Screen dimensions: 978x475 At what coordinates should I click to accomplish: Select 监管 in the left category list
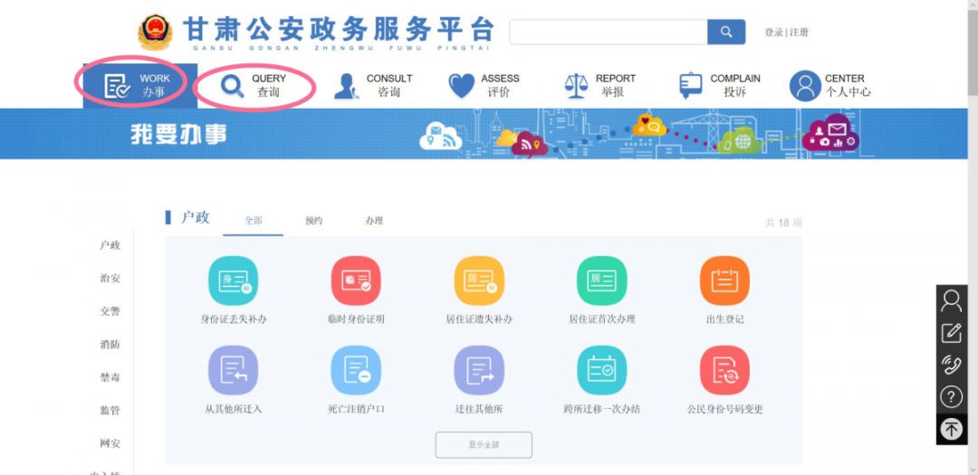pos(110,410)
